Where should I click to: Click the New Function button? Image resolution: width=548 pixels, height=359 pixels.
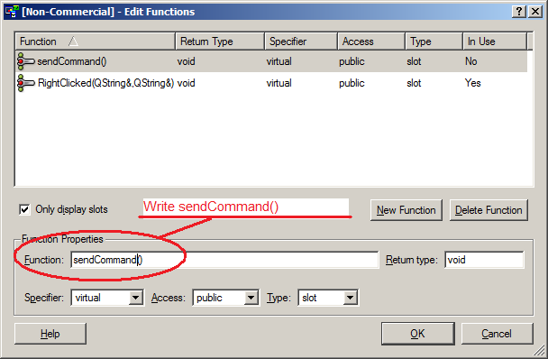click(406, 210)
